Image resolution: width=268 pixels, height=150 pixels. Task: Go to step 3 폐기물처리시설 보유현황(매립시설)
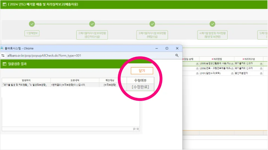152,34
